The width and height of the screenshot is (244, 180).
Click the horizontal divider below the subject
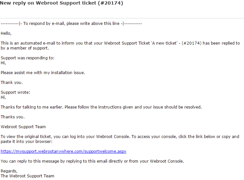pyautogui.click(x=122, y=18)
